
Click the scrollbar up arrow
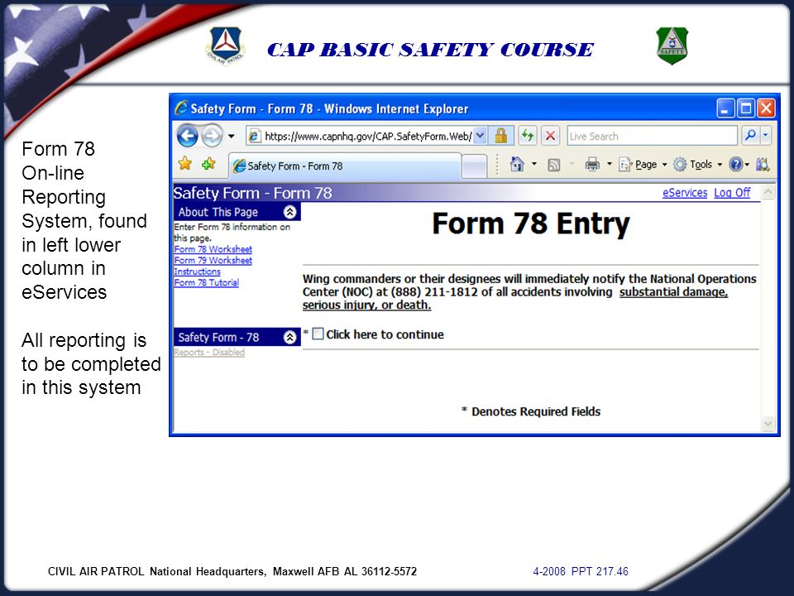(768, 193)
